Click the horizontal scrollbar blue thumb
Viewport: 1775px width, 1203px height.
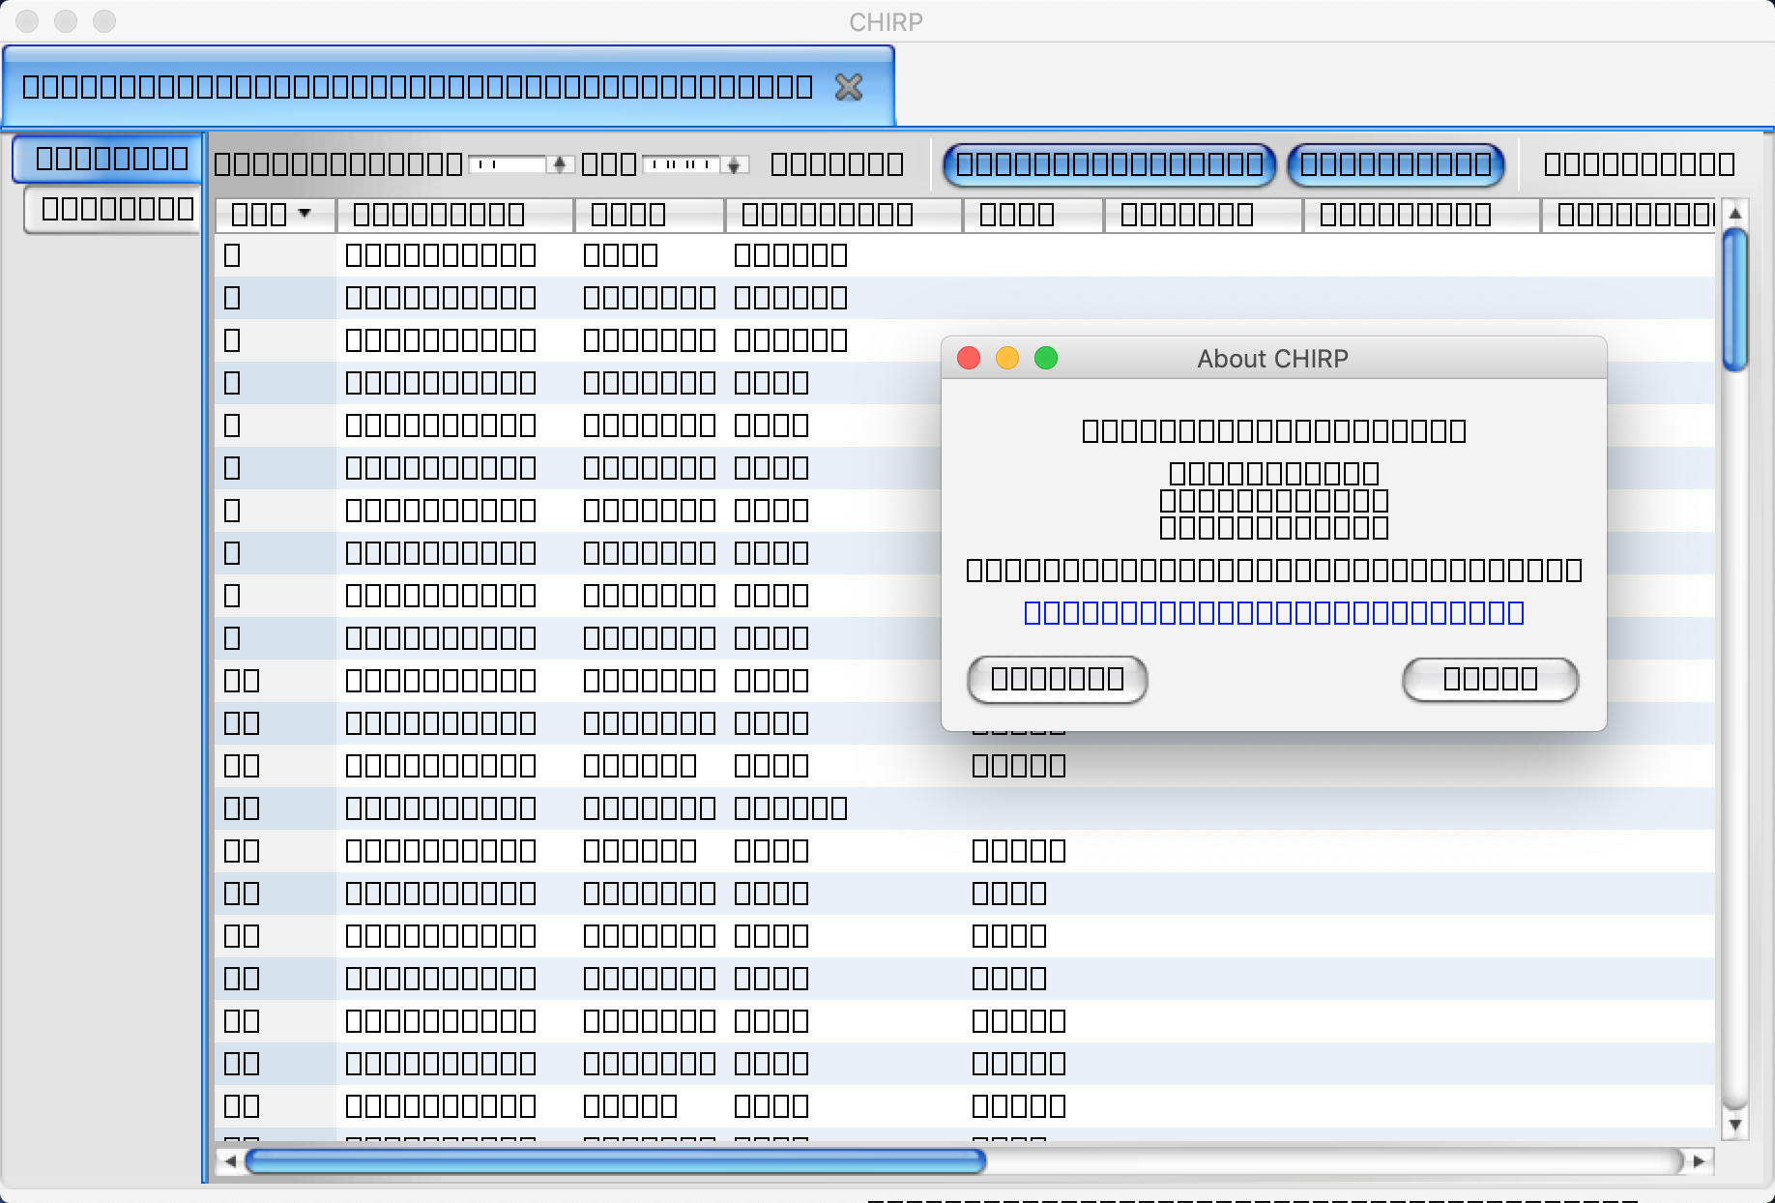coord(616,1160)
